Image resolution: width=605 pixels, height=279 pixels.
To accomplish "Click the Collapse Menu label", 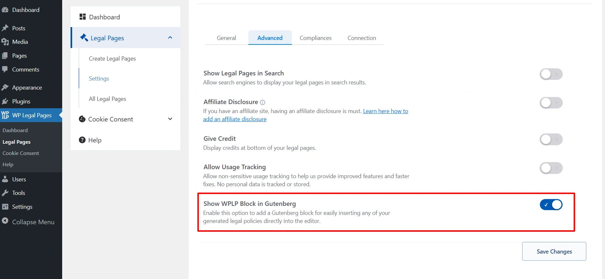I will 33,222.
